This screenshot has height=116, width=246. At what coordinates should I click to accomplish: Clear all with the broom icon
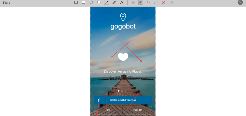(171, 2)
